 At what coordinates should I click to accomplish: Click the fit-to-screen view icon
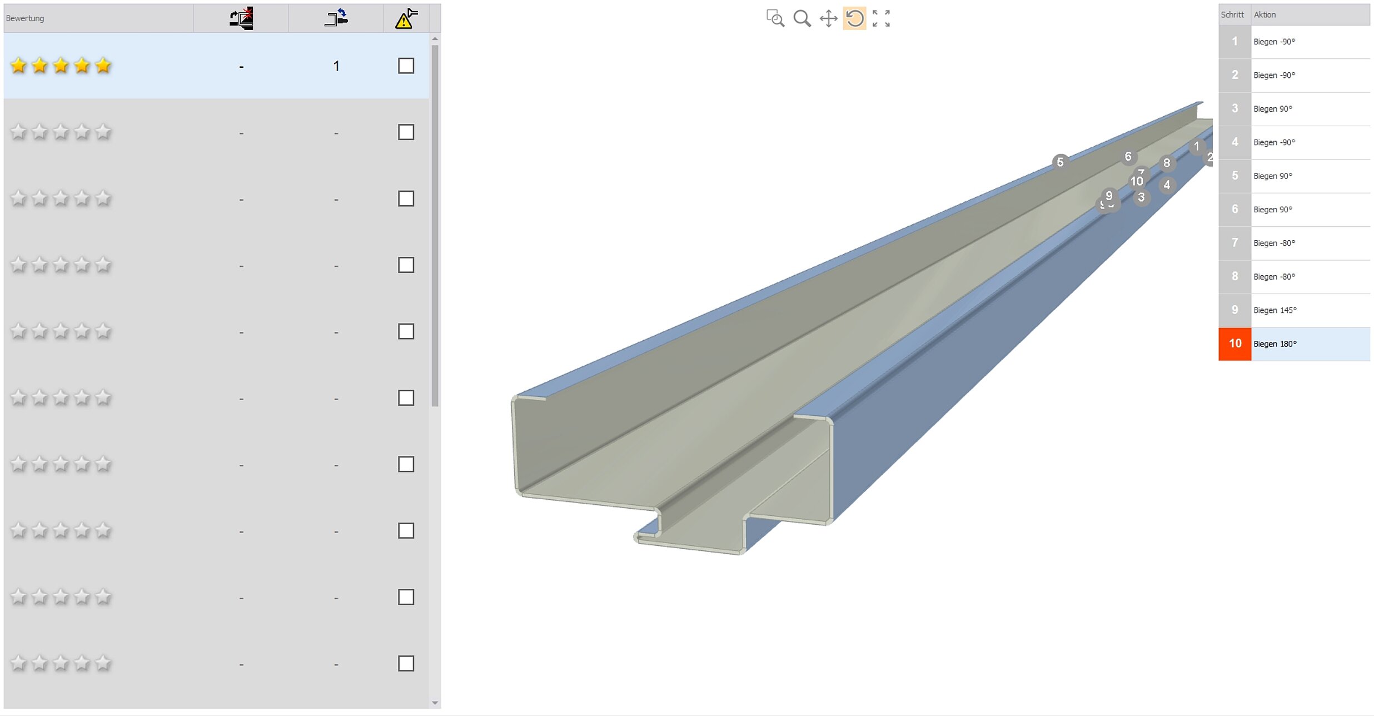(881, 18)
